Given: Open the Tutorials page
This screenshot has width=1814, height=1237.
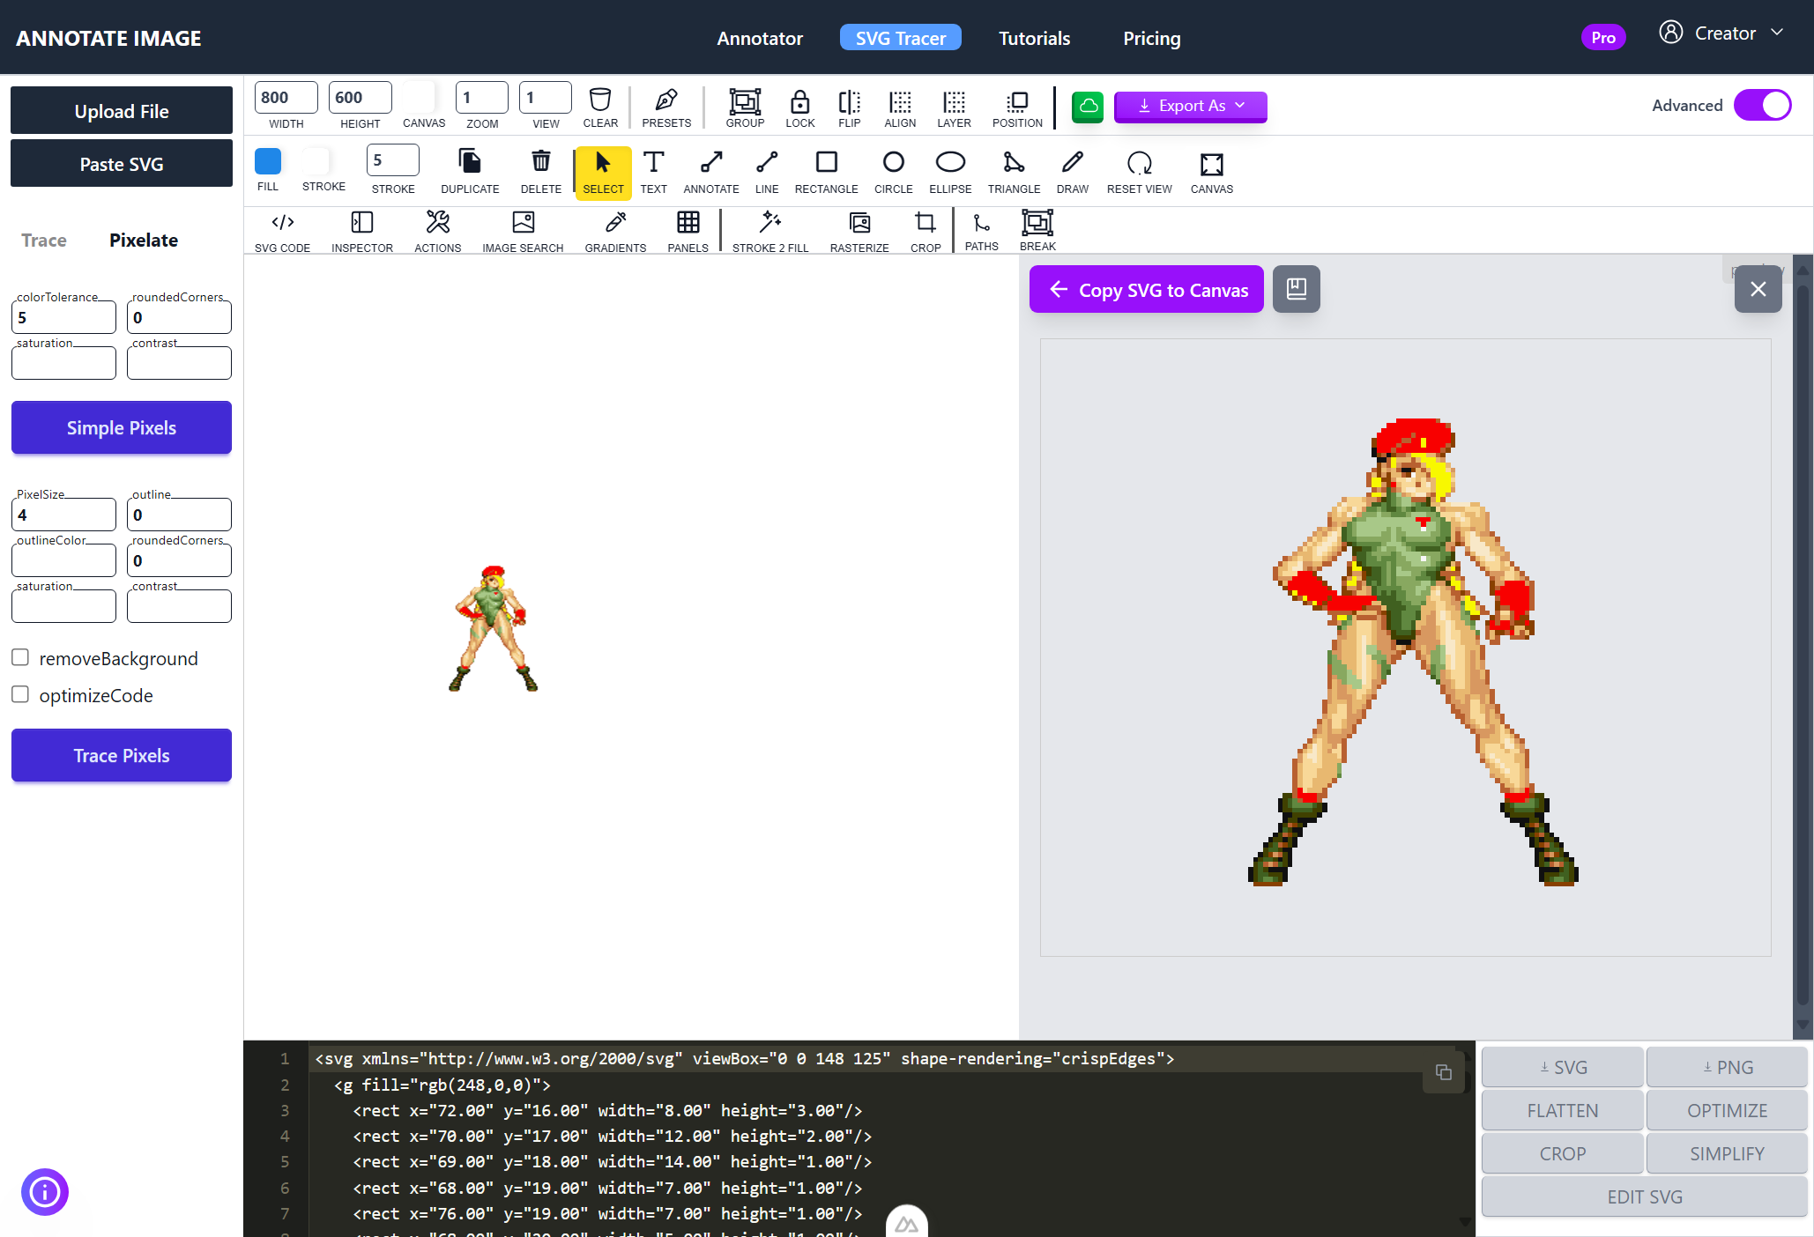Looking at the screenshot, I should click(1034, 38).
